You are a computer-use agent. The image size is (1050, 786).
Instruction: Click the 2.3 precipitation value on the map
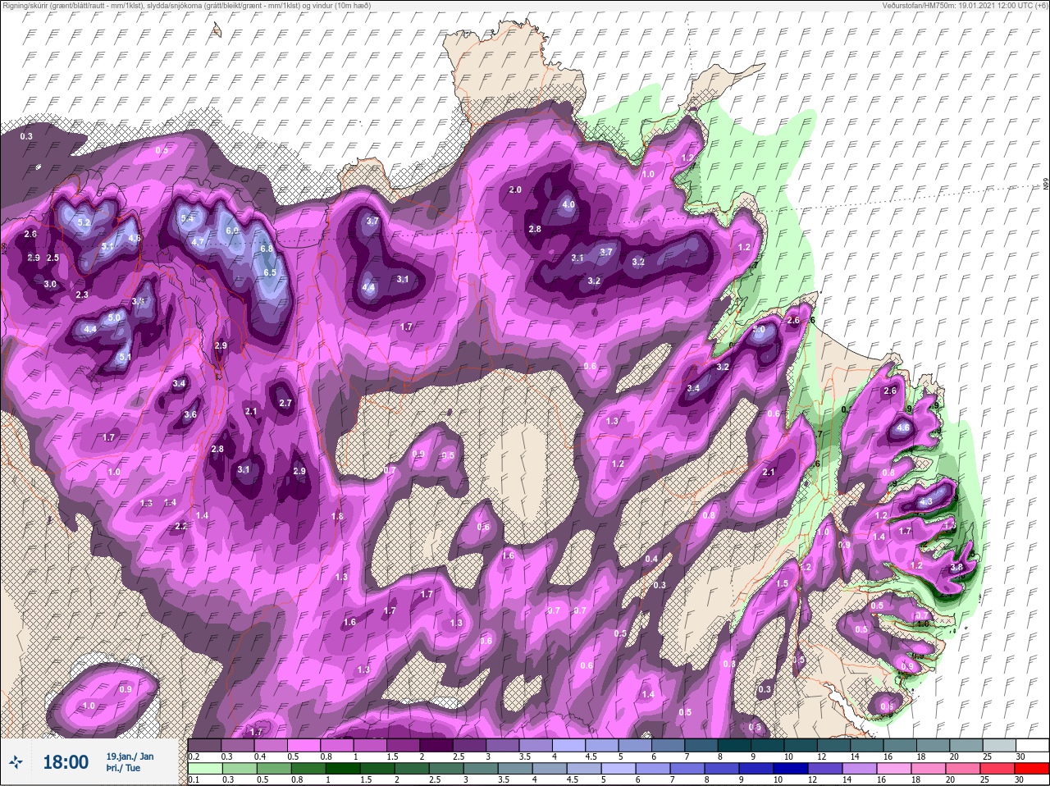[x=82, y=295]
